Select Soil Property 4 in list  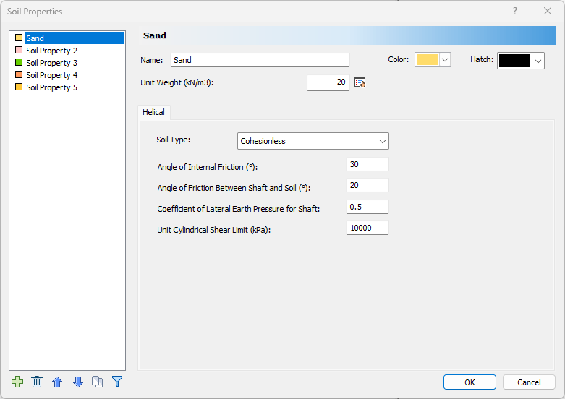coord(52,75)
